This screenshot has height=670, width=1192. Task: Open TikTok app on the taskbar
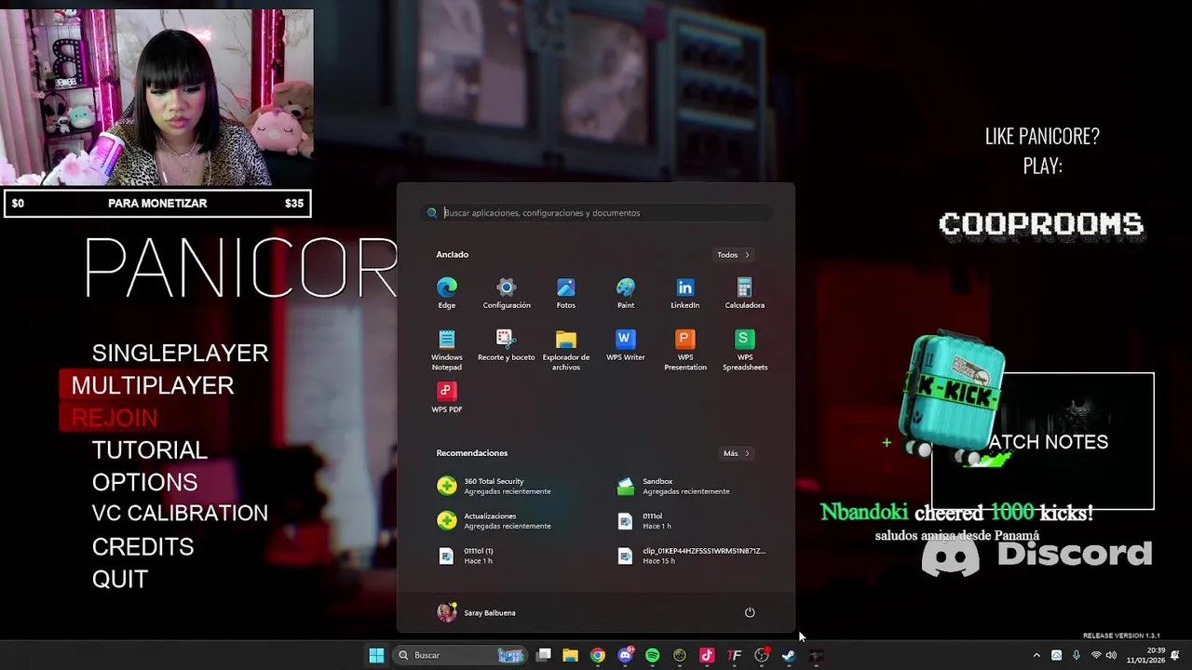point(707,655)
